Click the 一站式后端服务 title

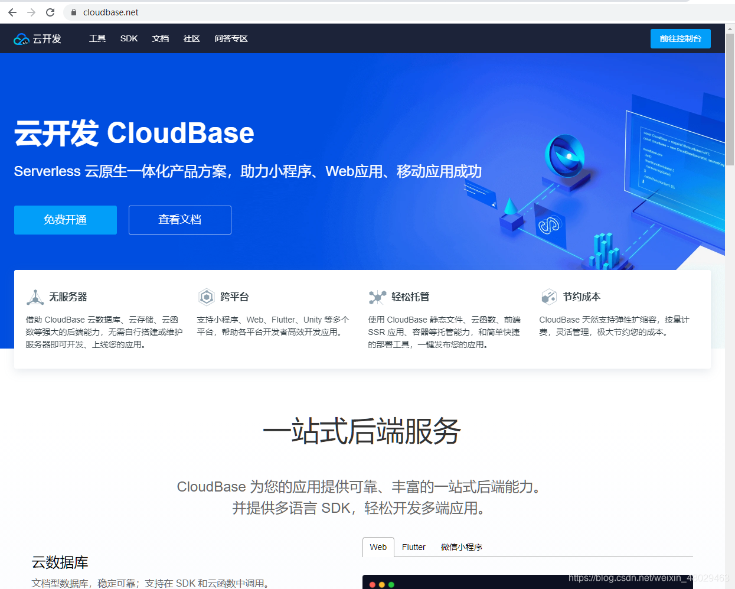(x=362, y=431)
